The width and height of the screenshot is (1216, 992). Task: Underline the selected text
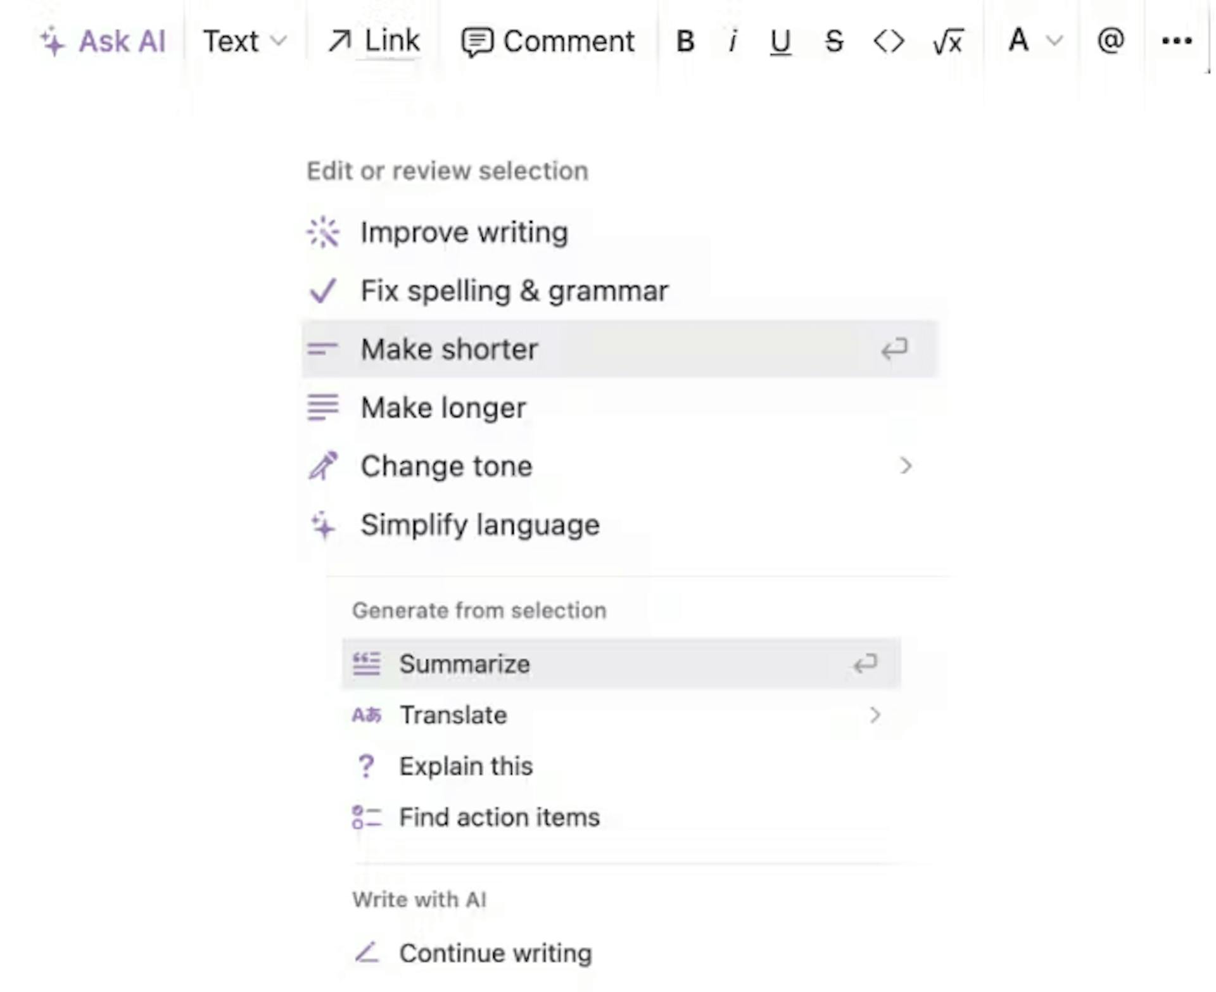click(780, 41)
